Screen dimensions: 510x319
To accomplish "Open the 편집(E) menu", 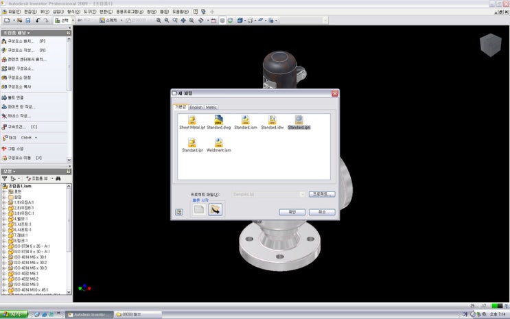I will coord(30,12).
